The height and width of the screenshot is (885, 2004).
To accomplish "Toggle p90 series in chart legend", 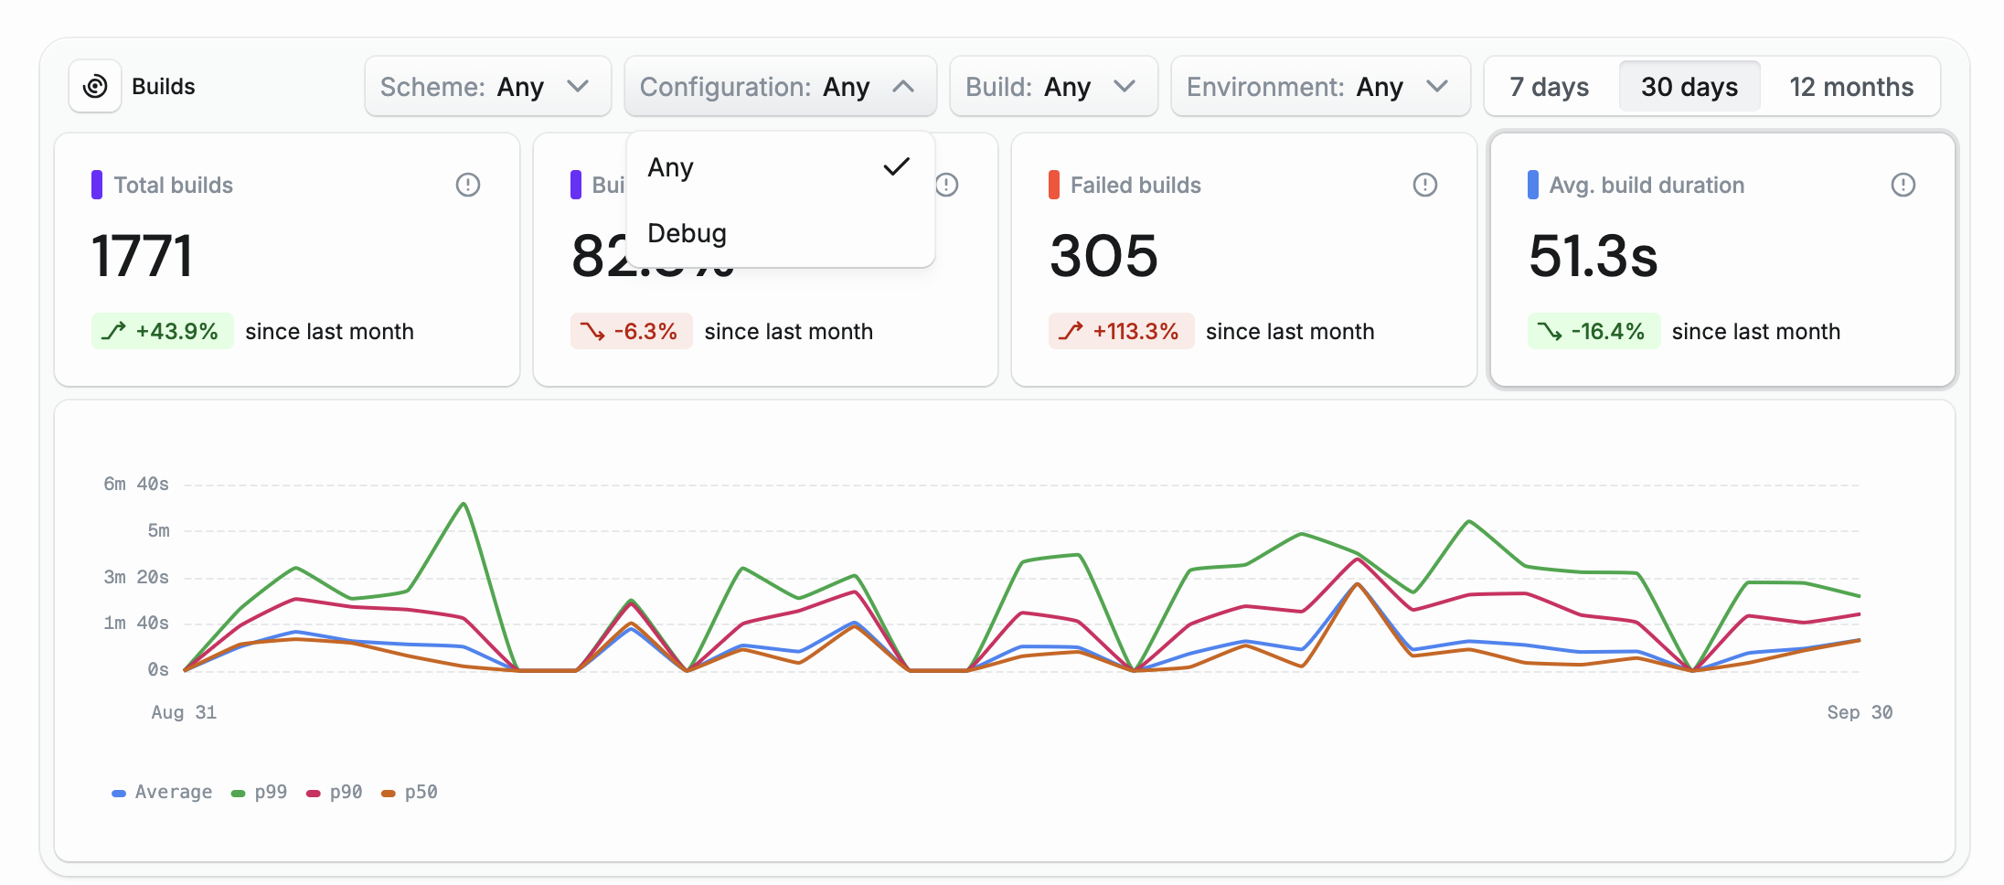I will coord(336,792).
